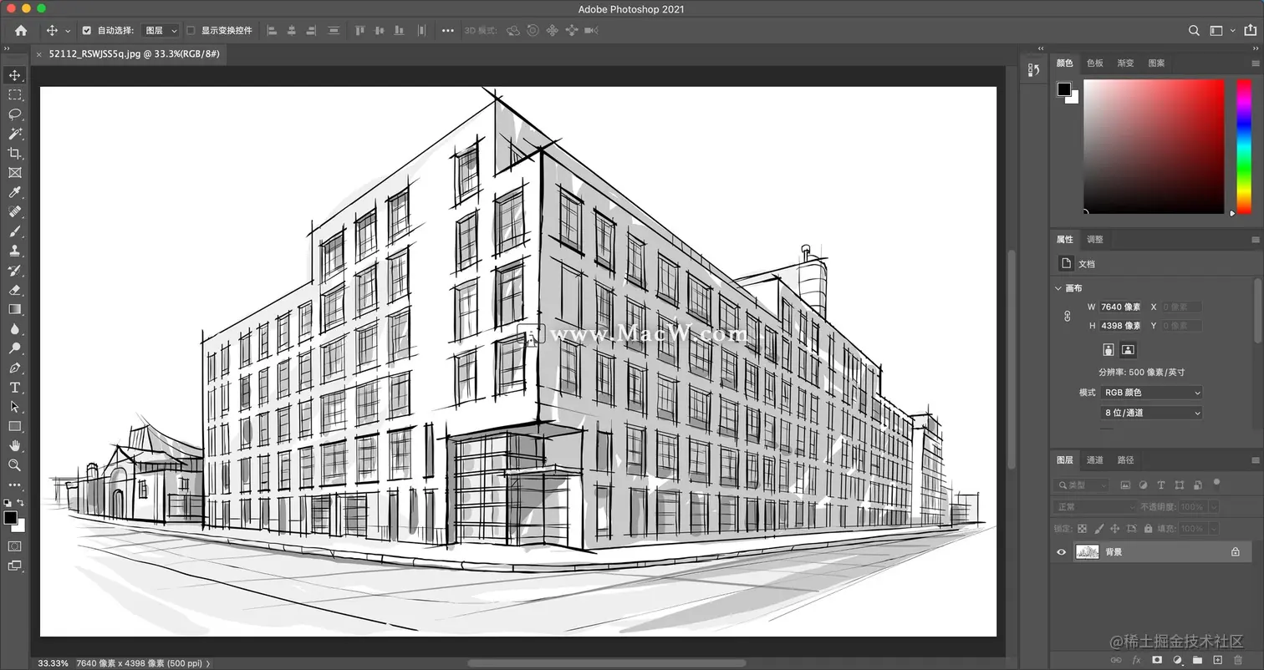Open the Move tool preset picker arrow

click(67, 31)
